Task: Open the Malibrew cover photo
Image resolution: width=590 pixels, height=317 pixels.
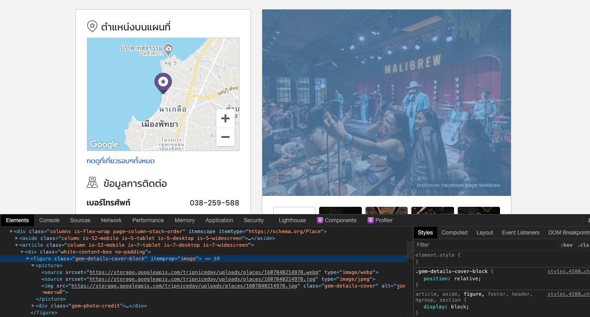Action: [386, 102]
